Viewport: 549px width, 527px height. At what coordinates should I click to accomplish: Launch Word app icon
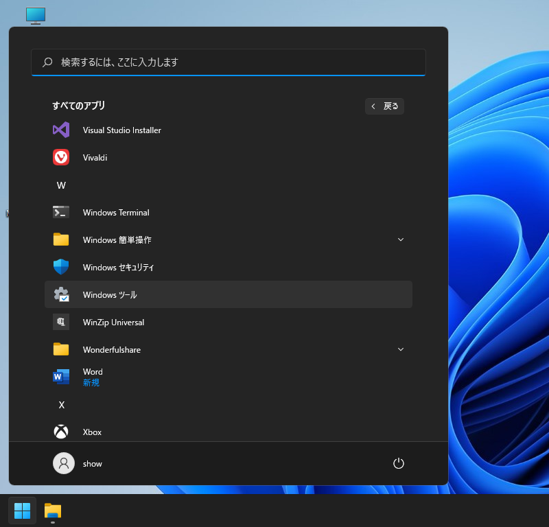tap(61, 377)
